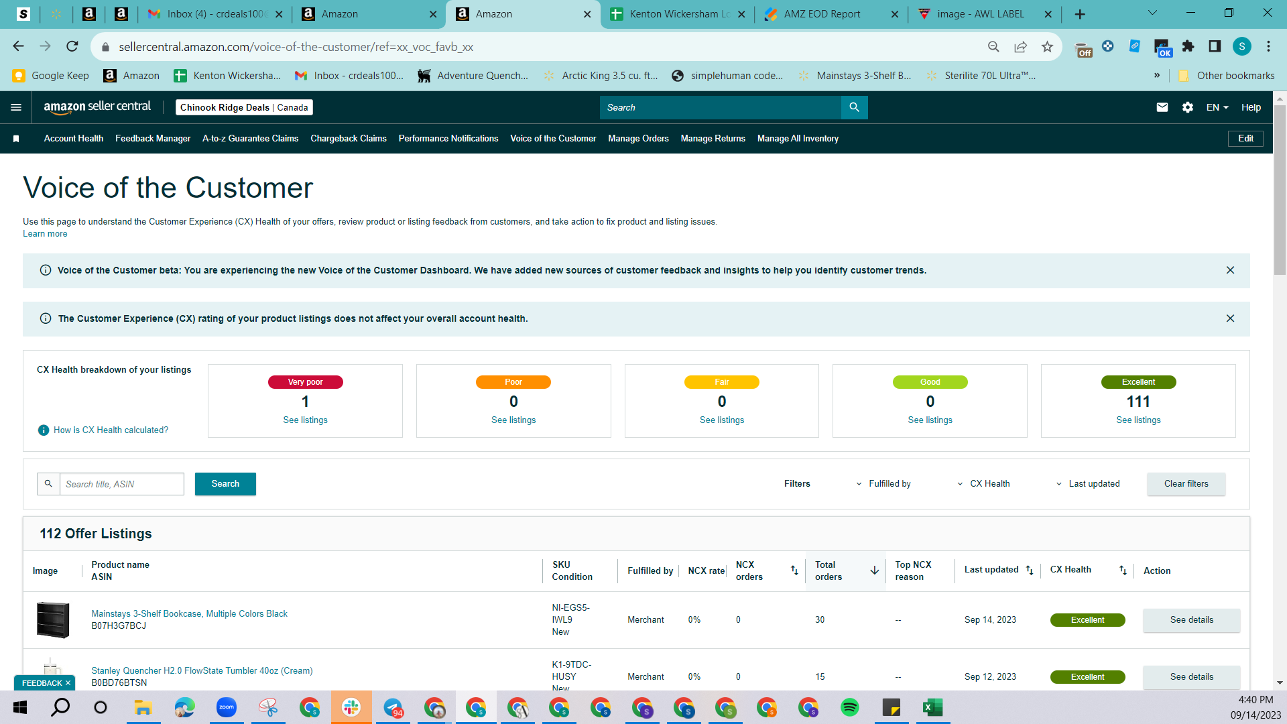This screenshot has width=1287, height=724.
Task: Open Chrome's three-dot menu
Action: [1268, 46]
